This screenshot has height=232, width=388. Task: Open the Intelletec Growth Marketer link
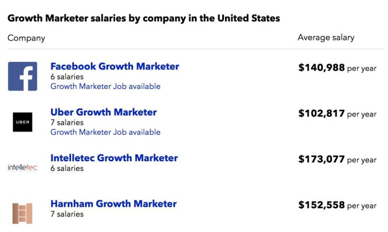[x=114, y=158]
